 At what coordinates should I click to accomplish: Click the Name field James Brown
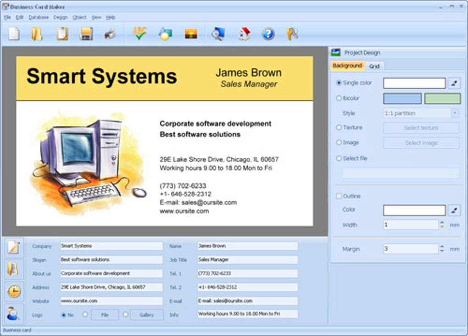tap(247, 246)
